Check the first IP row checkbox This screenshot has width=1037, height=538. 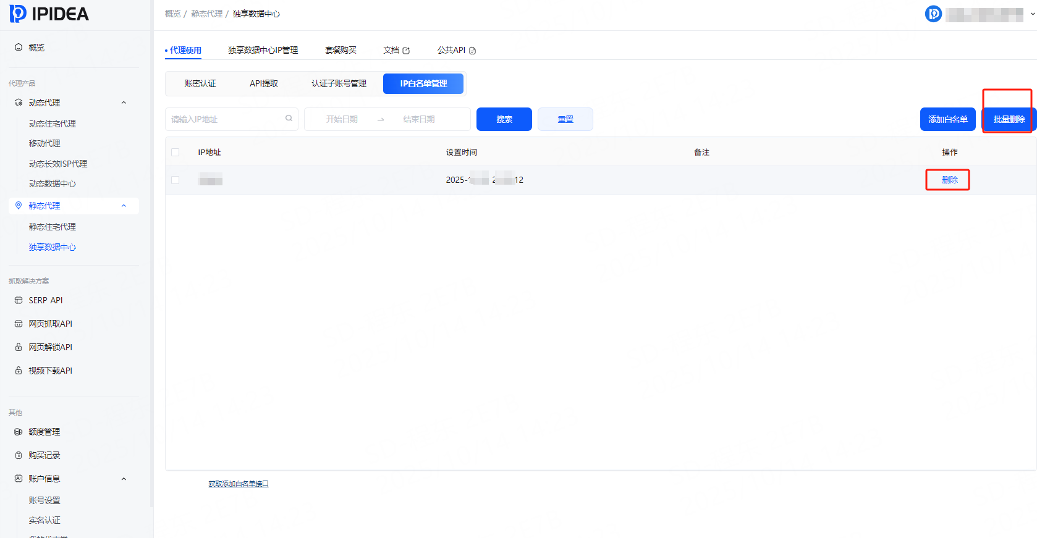[x=176, y=180]
